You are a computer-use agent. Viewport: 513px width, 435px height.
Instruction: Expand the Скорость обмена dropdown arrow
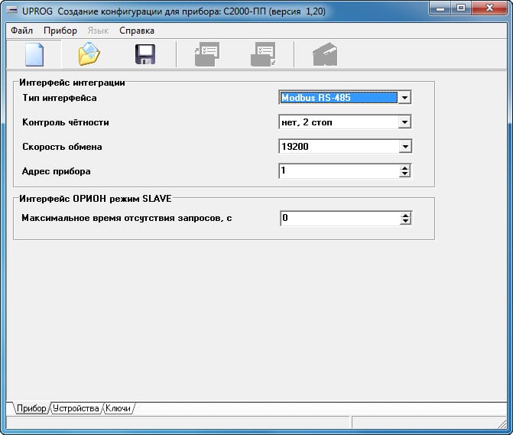tap(405, 147)
